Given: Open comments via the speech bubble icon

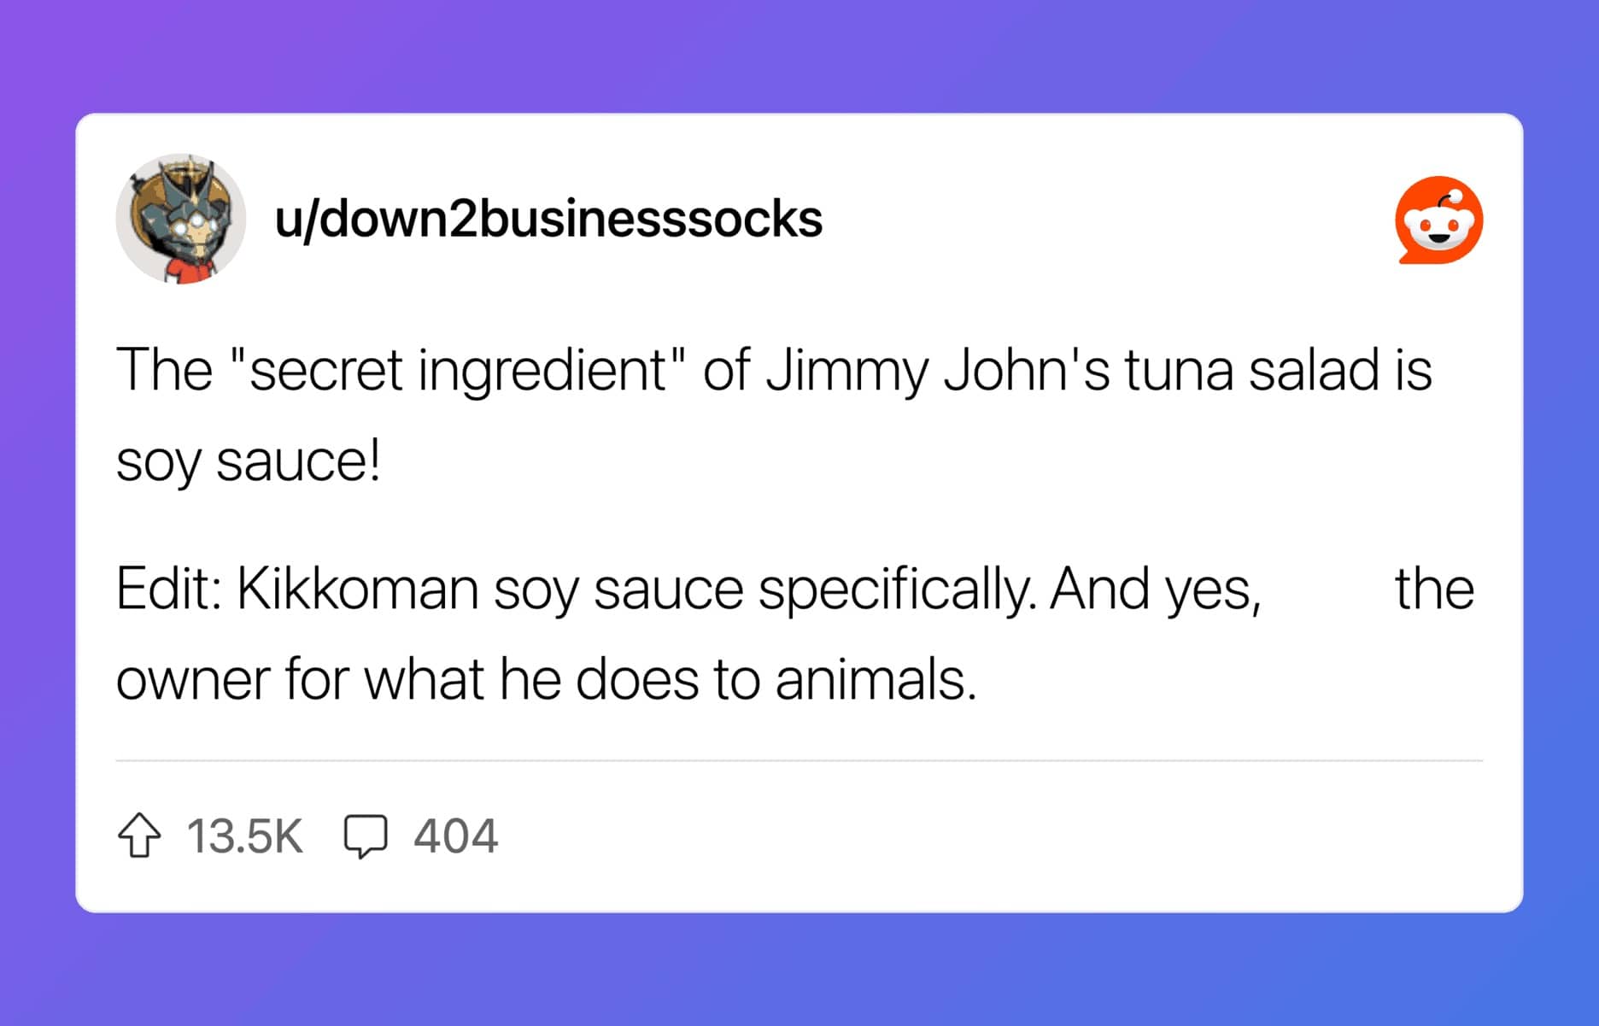Looking at the screenshot, I should (x=366, y=835).
